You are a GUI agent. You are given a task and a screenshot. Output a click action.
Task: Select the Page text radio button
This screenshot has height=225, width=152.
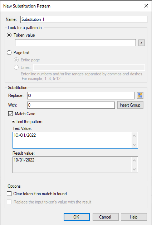[9, 53]
